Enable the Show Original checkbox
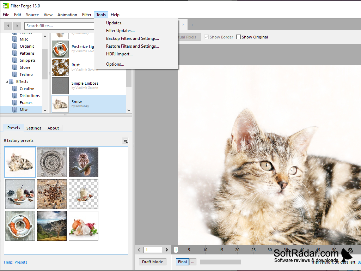This screenshot has width=361, height=271. coord(238,37)
